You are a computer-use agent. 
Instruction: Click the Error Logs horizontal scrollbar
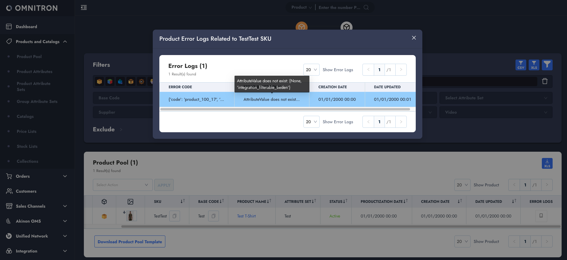pyautogui.click(x=285, y=109)
